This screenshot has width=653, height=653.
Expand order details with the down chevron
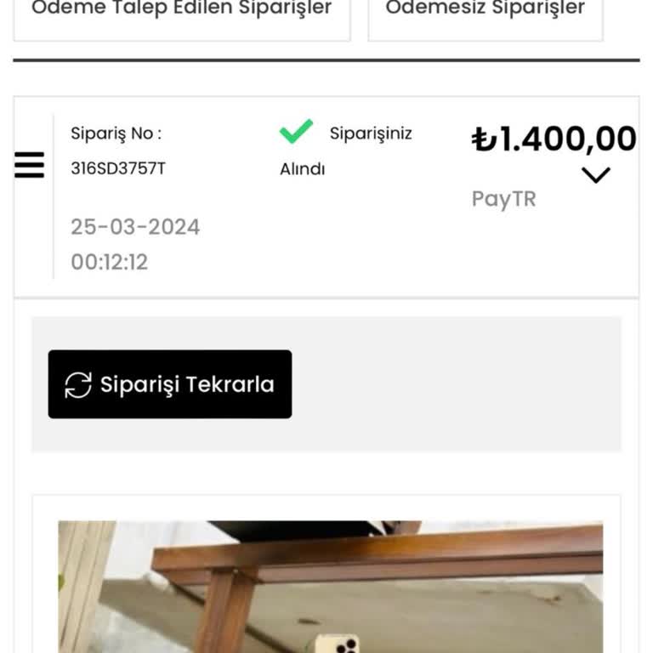[595, 175]
